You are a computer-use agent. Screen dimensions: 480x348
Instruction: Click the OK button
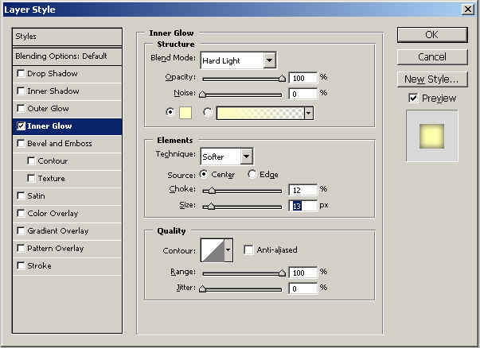tap(432, 35)
